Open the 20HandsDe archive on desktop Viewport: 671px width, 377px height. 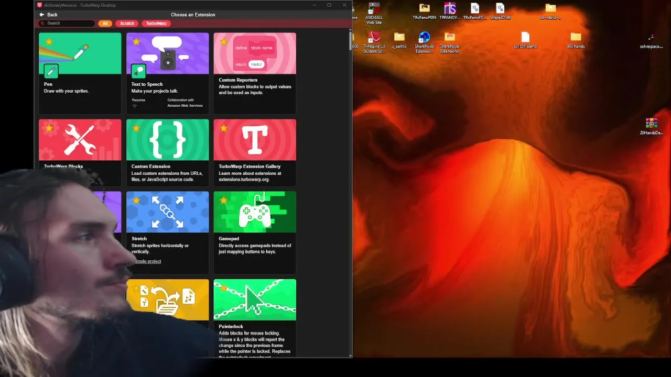(651, 127)
